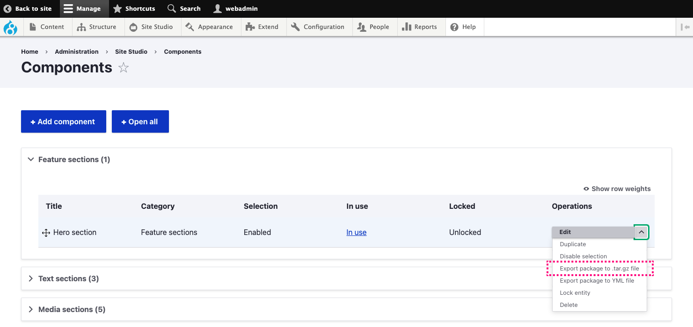Click the toolbar orientation toggle icon
The width and height of the screenshot is (693, 327).
[x=685, y=27]
